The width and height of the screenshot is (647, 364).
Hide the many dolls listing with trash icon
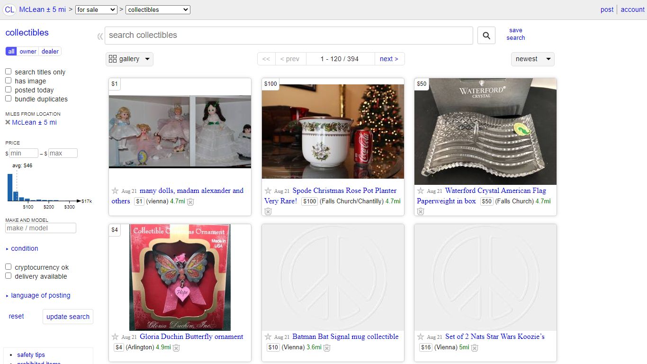pyautogui.click(x=190, y=202)
